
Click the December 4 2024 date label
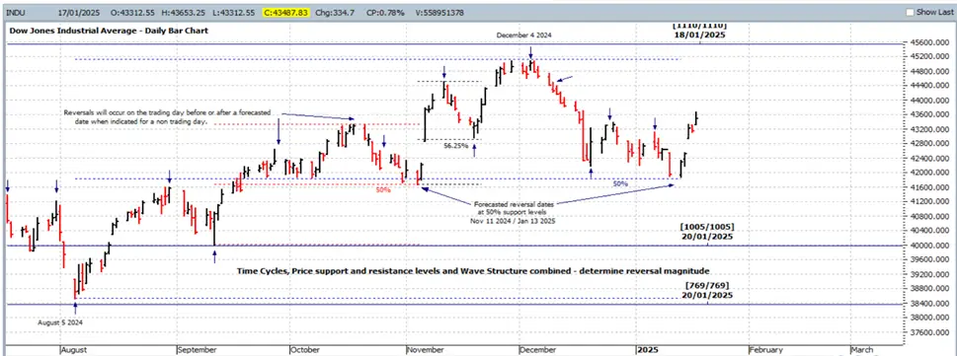click(523, 36)
